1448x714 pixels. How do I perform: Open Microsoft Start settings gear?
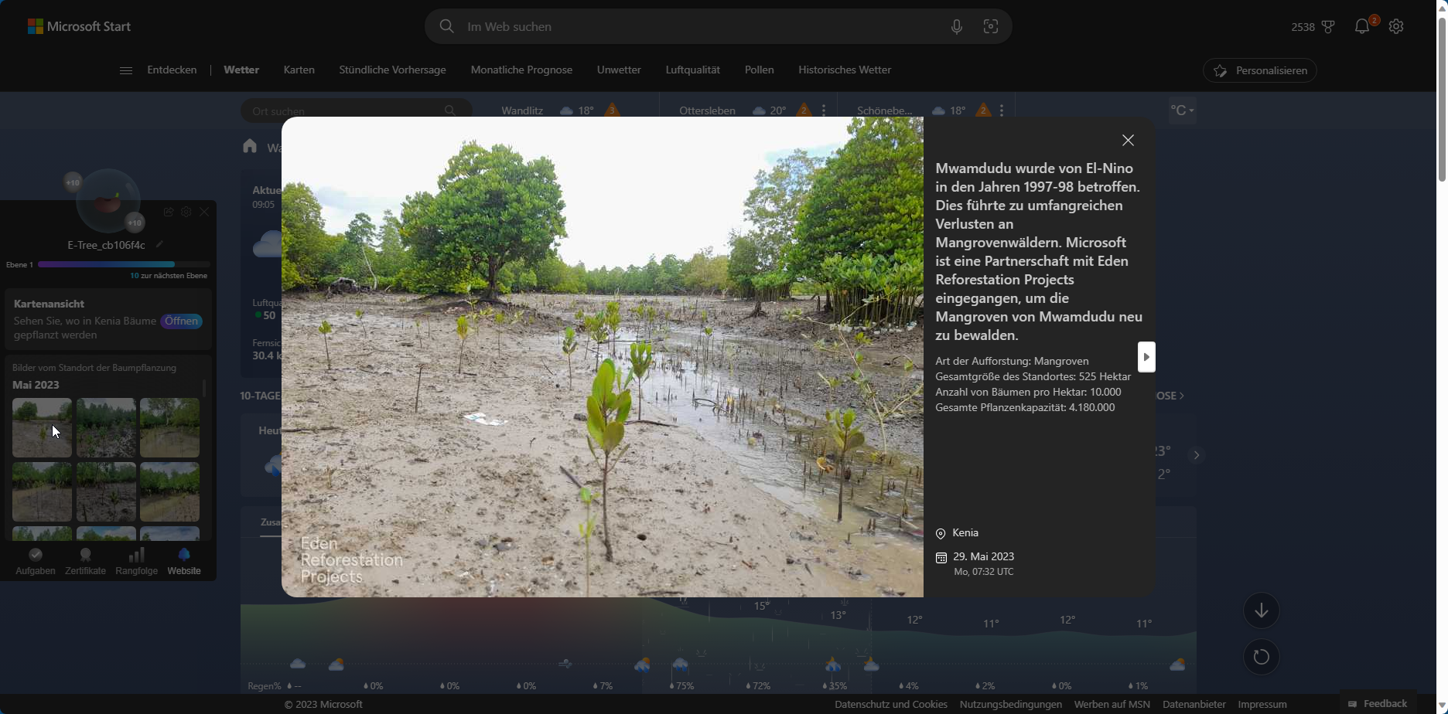click(x=1396, y=27)
